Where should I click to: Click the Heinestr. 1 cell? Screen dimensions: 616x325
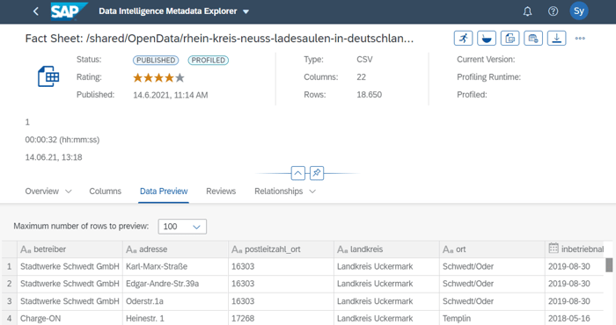(175, 318)
